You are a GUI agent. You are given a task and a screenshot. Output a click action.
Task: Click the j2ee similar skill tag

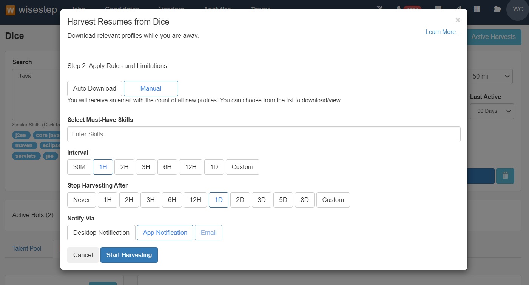pyautogui.click(x=20, y=135)
